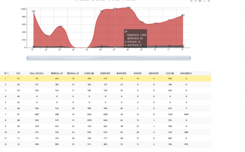
Task: Click the 样品入库总批次 column header
Action: point(37,73)
